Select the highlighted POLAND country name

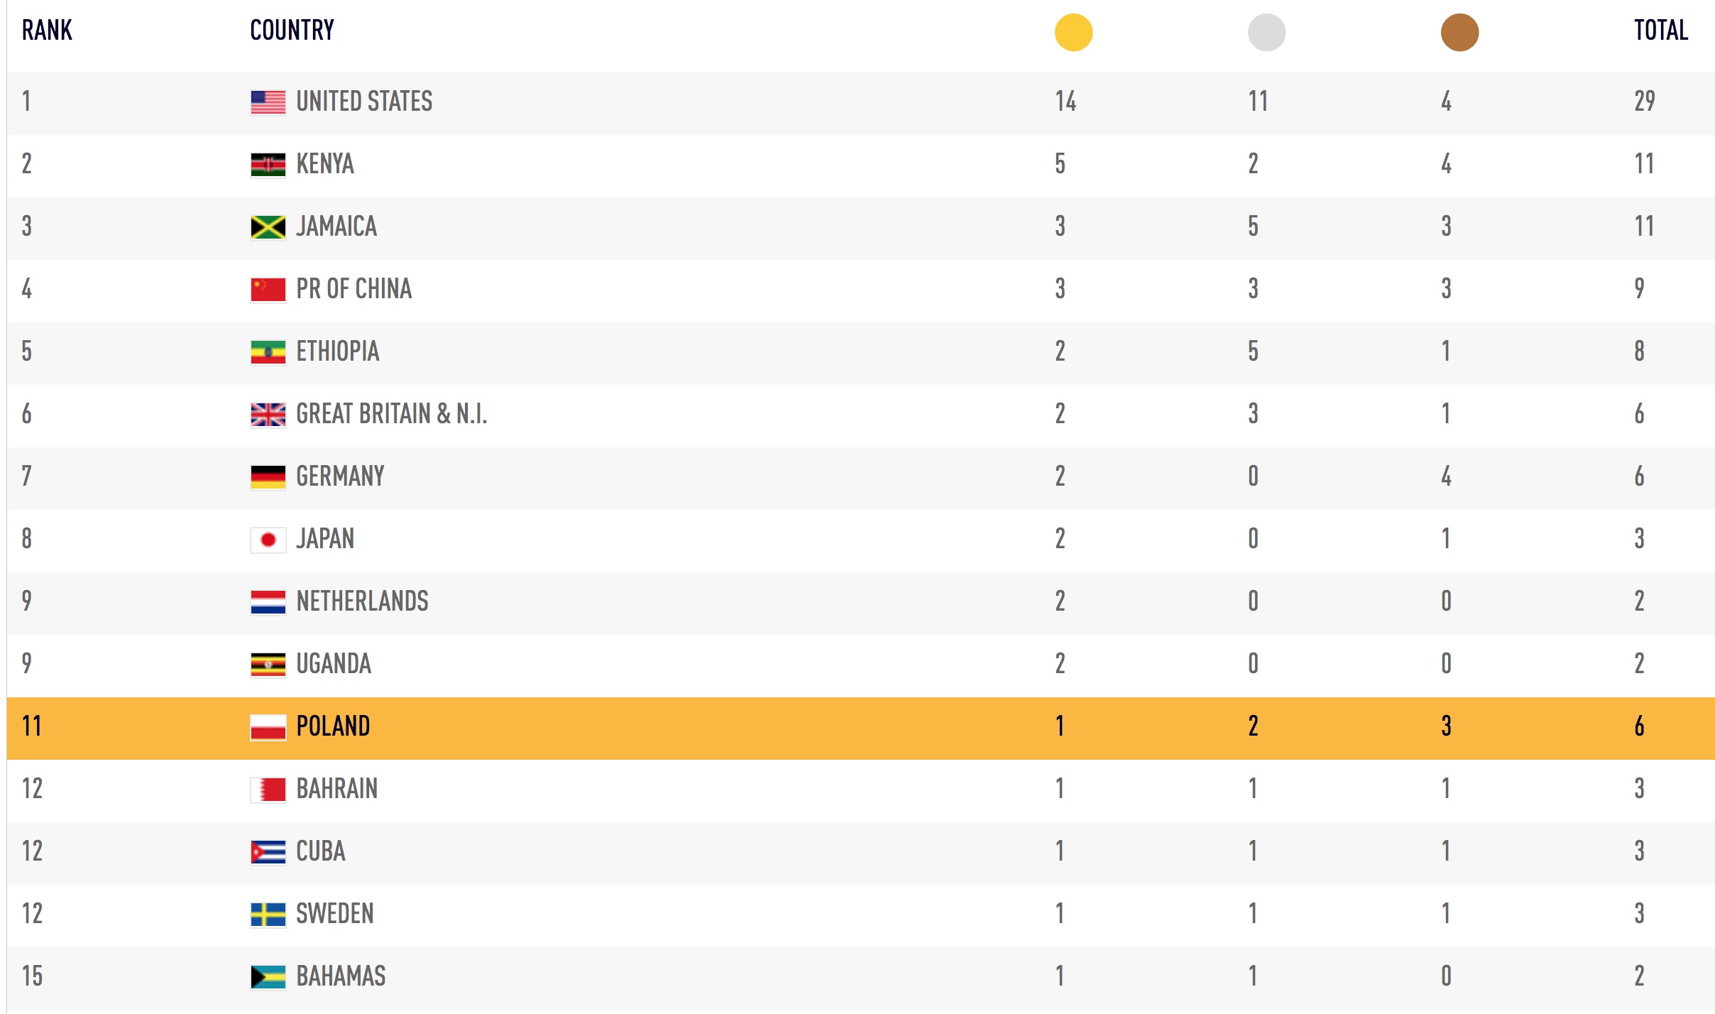coord(333,726)
